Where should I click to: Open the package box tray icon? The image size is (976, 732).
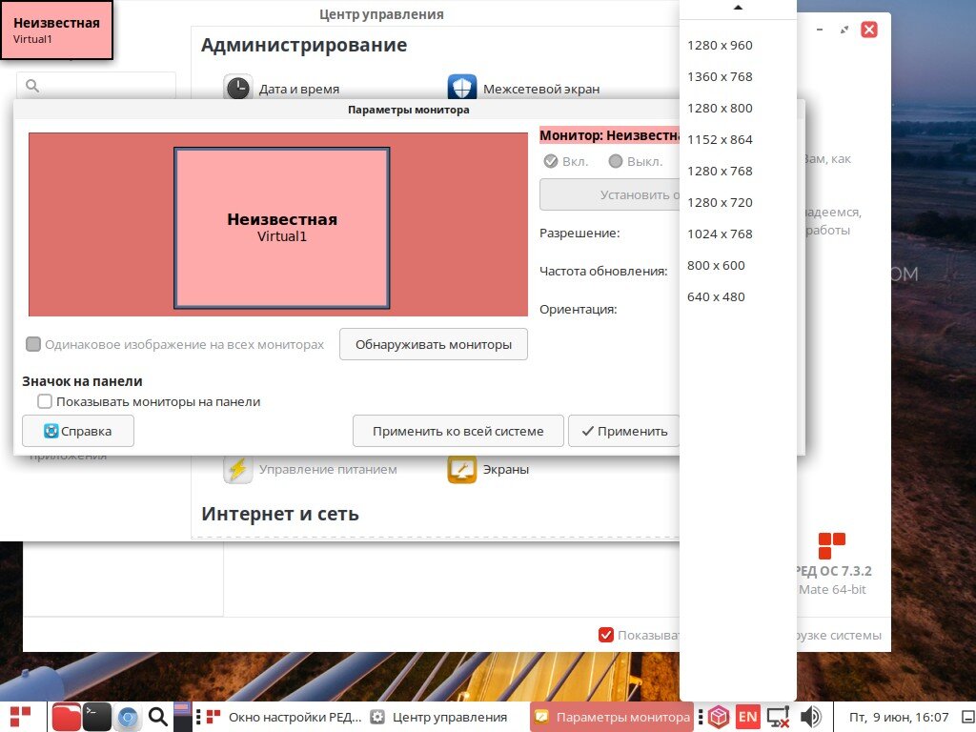718,715
